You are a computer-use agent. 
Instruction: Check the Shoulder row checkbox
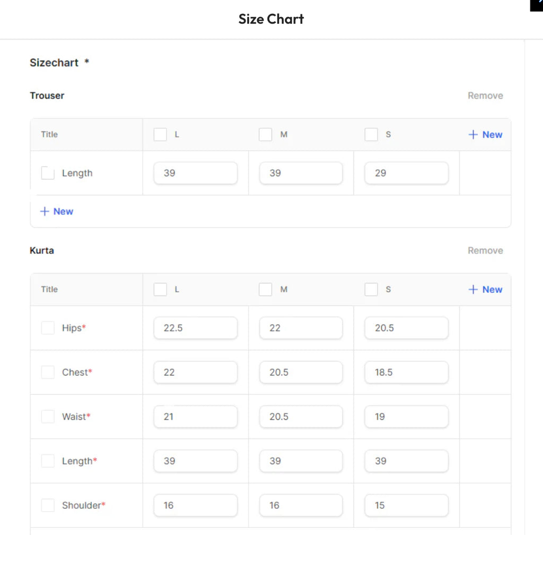(x=48, y=505)
